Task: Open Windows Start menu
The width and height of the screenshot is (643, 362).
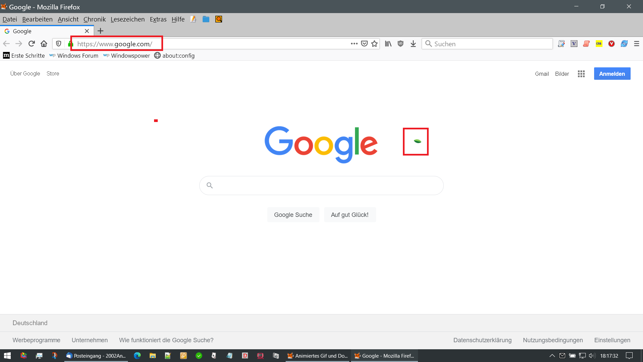Action: 7,356
